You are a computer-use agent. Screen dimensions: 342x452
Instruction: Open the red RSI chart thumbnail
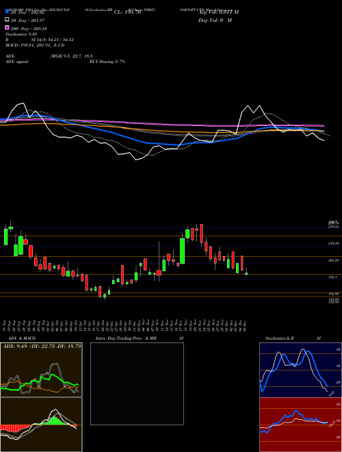coord(300,425)
